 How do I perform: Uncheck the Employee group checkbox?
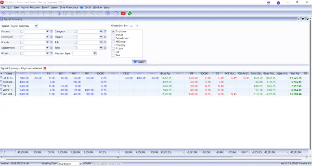pos(113,31)
